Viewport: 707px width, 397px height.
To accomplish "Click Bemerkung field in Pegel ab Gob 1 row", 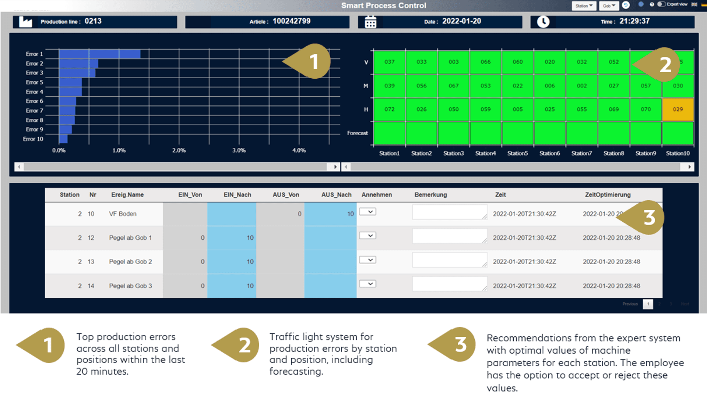I will point(450,236).
